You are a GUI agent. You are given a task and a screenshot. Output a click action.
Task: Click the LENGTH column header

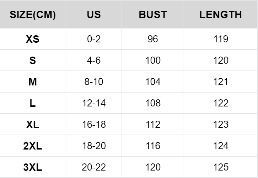221,15
